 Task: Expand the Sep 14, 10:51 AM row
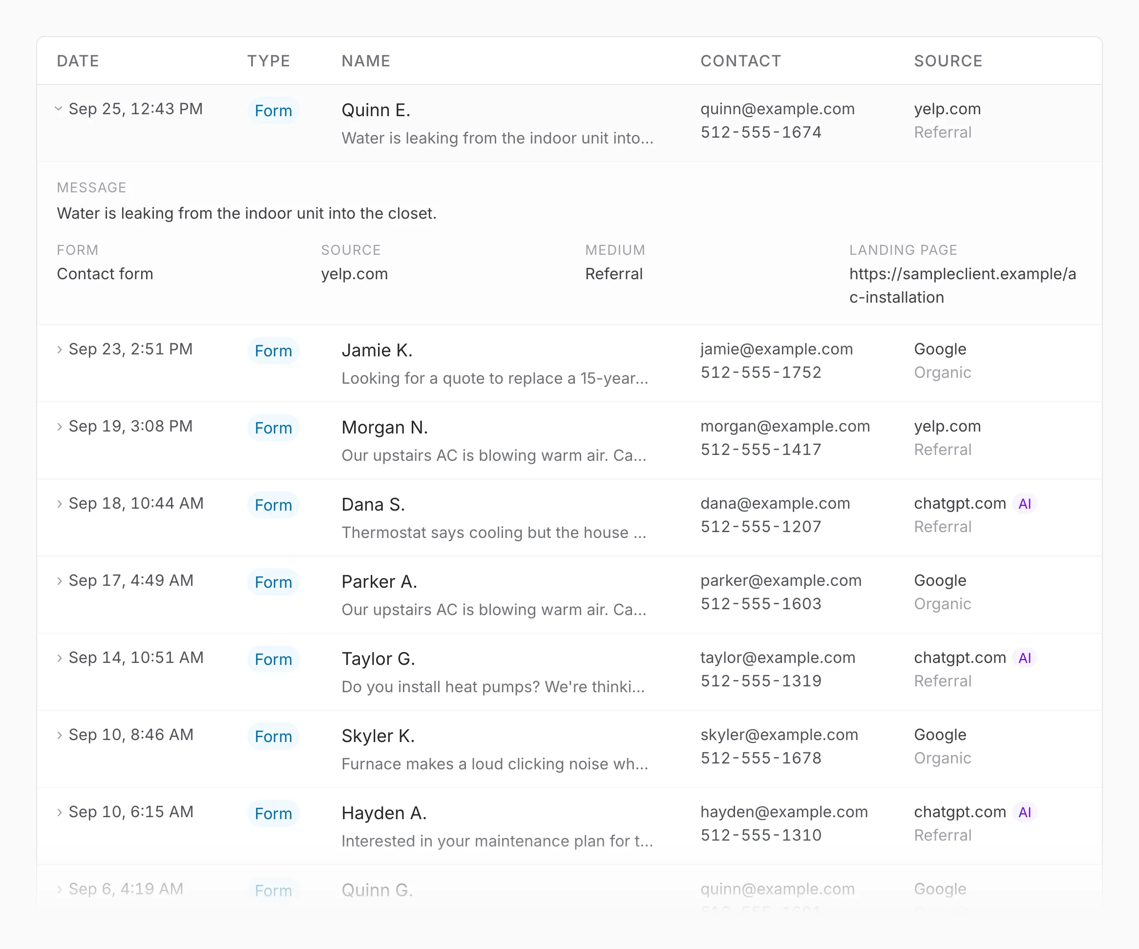pyautogui.click(x=59, y=658)
